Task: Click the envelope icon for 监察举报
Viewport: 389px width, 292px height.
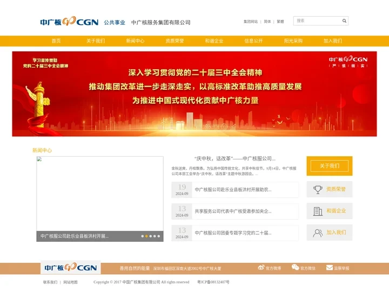Action: pos(330,268)
